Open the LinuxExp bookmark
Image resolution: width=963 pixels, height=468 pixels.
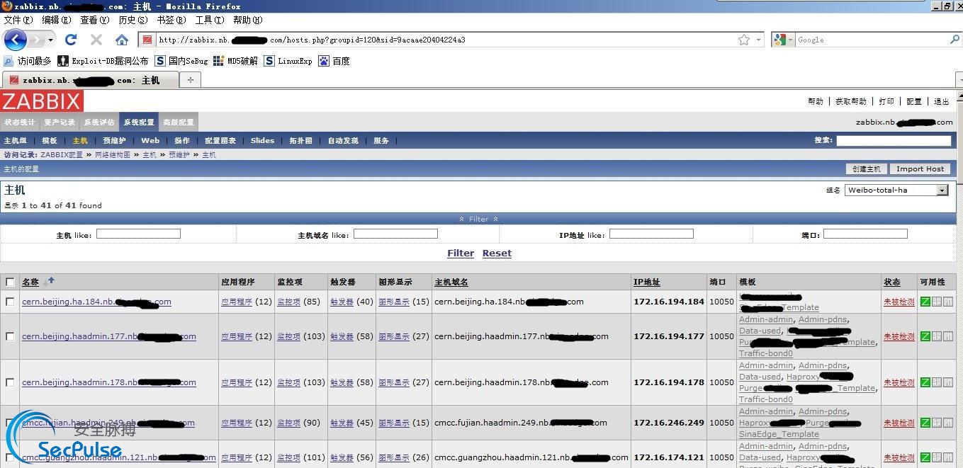[x=288, y=61]
